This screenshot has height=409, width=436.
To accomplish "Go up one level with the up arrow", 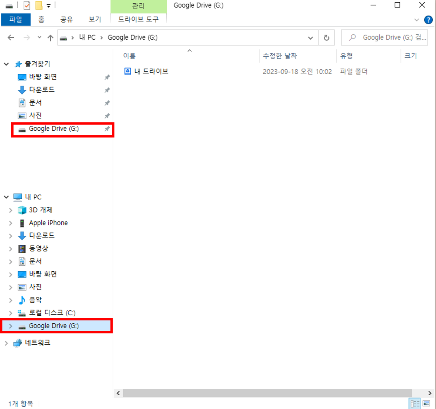I will tap(51, 37).
